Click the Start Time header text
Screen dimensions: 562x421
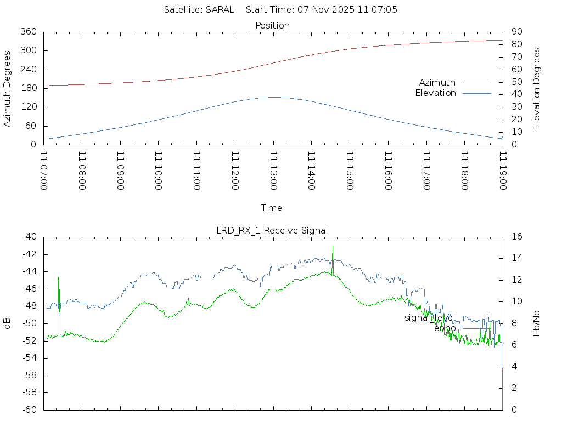pyautogui.click(x=322, y=10)
